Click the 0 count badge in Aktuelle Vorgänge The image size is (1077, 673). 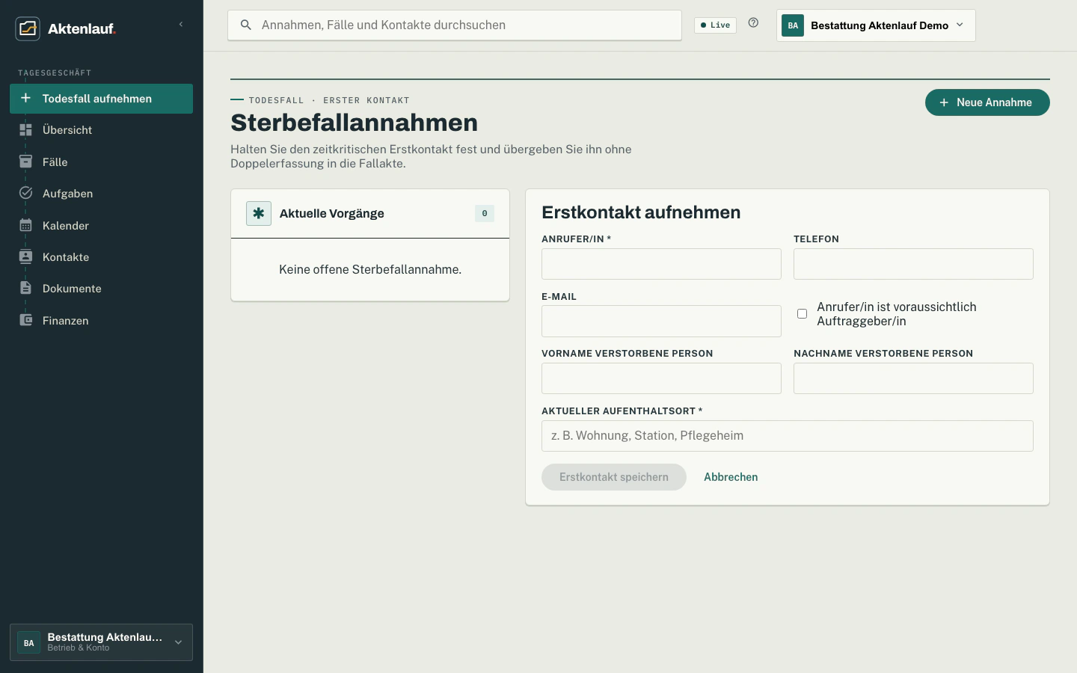pos(485,213)
